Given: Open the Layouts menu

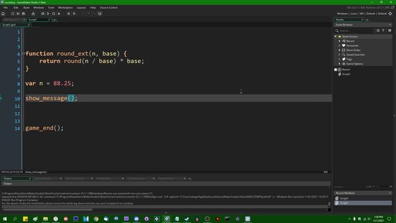Looking at the screenshot, I should 81,7.
